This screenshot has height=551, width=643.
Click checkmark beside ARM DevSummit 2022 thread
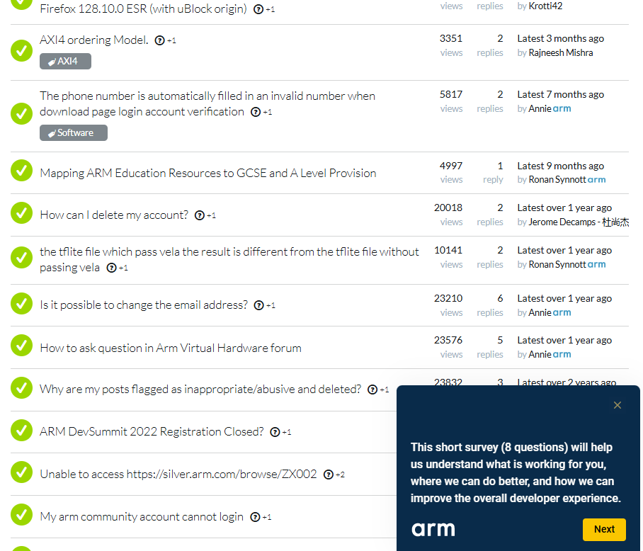(21, 431)
